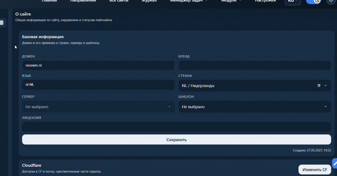Screen dimensions: 337x176
Task: Click the Домен input field
Action: [98, 65]
